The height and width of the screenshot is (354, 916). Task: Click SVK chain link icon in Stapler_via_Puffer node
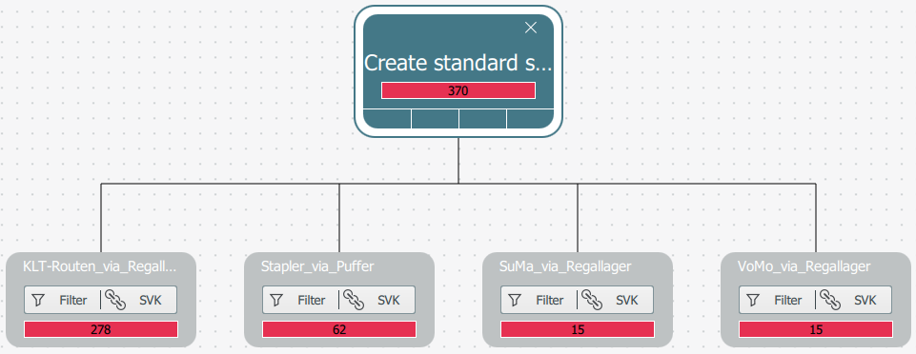(x=354, y=300)
